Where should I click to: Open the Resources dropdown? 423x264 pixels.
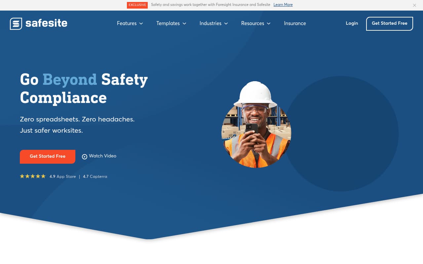coord(256,23)
